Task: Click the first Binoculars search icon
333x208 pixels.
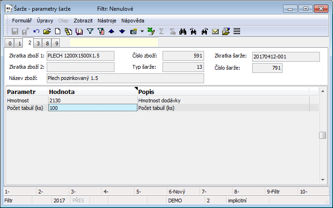Action: click(x=183, y=31)
